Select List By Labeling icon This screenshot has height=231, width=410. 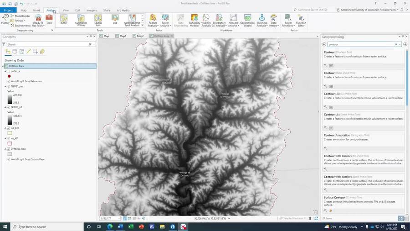(42, 51)
